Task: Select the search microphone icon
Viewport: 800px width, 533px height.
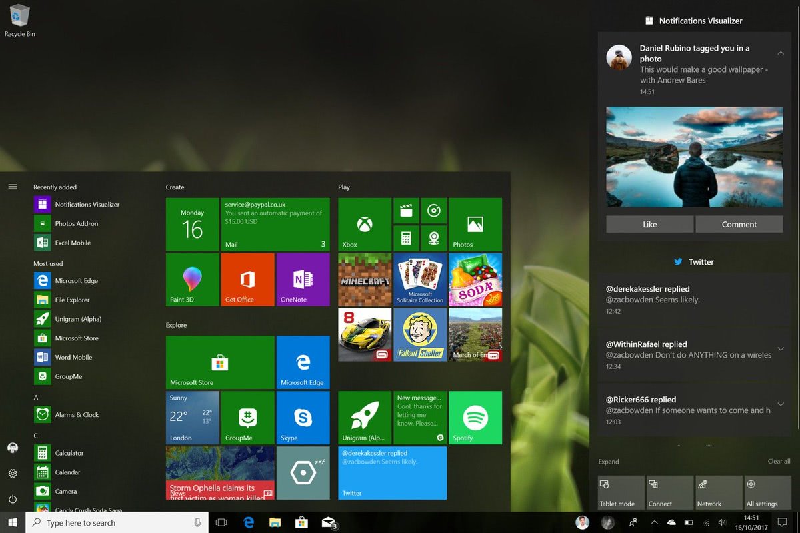Action: pos(197,522)
